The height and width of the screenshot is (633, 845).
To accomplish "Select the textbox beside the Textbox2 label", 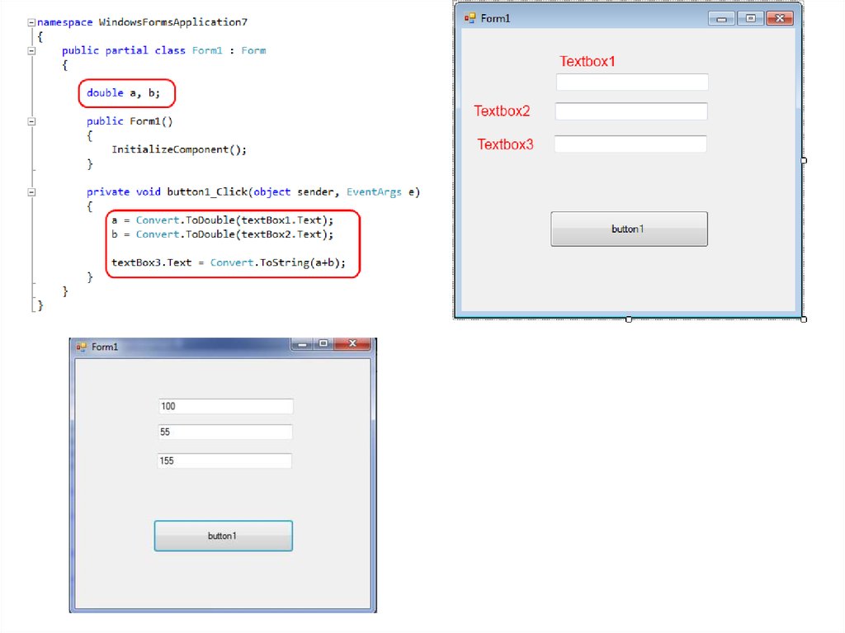I will [631, 111].
